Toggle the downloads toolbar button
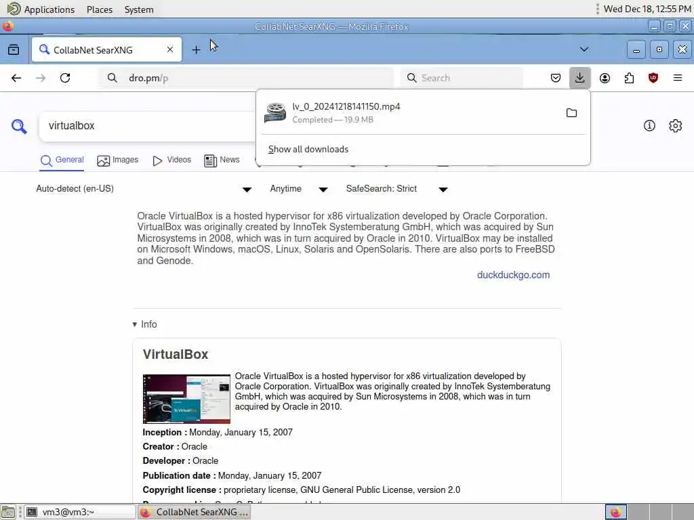This screenshot has width=694, height=520. tap(580, 78)
